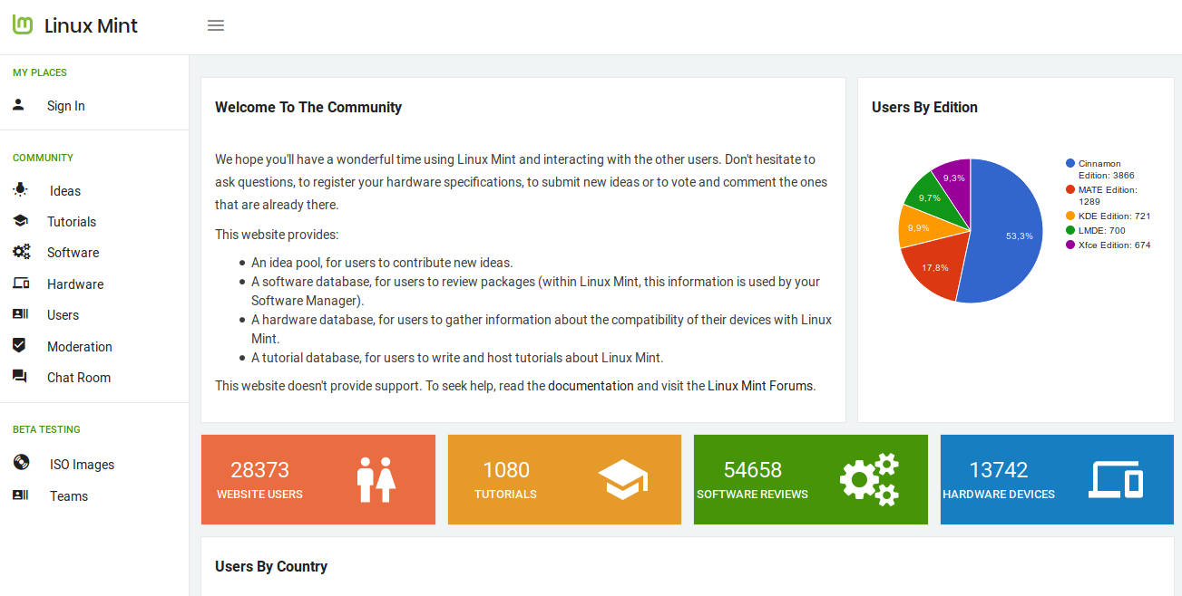1182x596 pixels.
Task: Click the people icon on Website Users card
Action: coord(376,479)
